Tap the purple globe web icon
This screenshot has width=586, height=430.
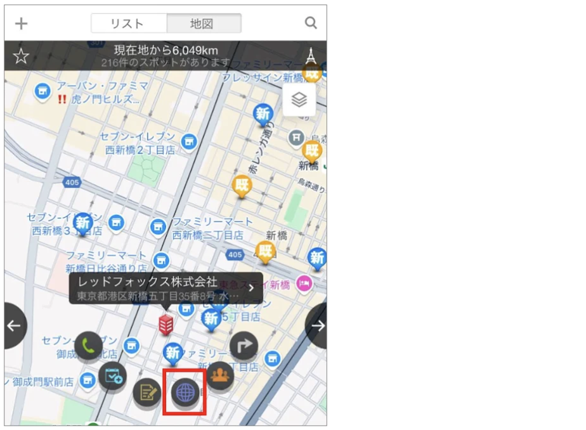coord(185,393)
